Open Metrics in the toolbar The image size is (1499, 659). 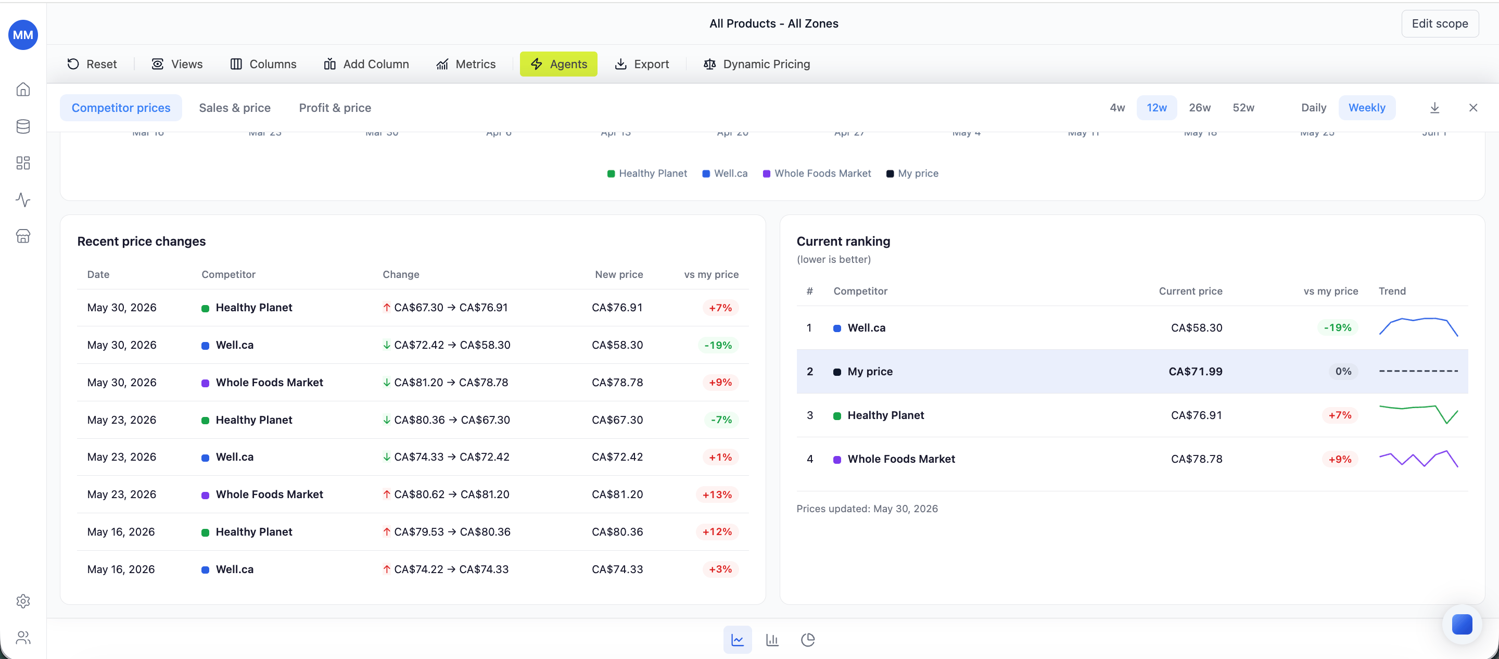coord(465,64)
